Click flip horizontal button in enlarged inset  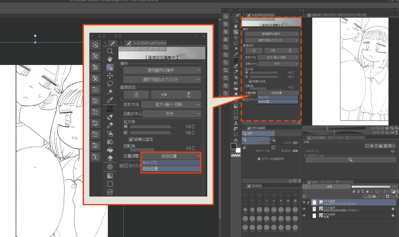163,95
